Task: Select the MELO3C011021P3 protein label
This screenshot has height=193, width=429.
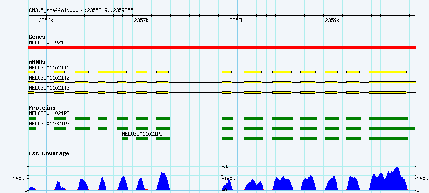Action: 49,113
